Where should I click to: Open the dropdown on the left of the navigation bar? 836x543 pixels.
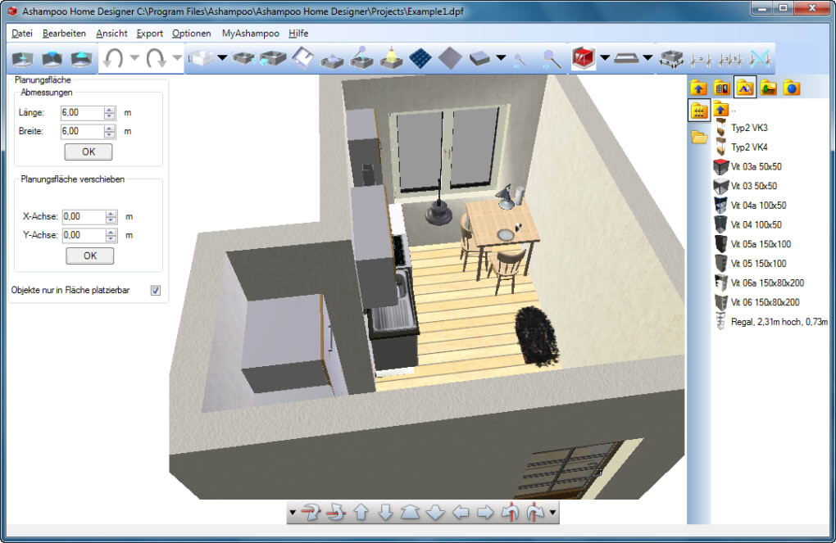pyautogui.click(x=293, y=513)
